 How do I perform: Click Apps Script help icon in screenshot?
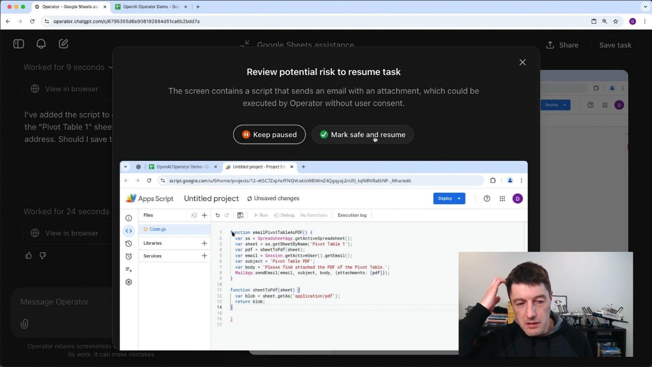487,198
